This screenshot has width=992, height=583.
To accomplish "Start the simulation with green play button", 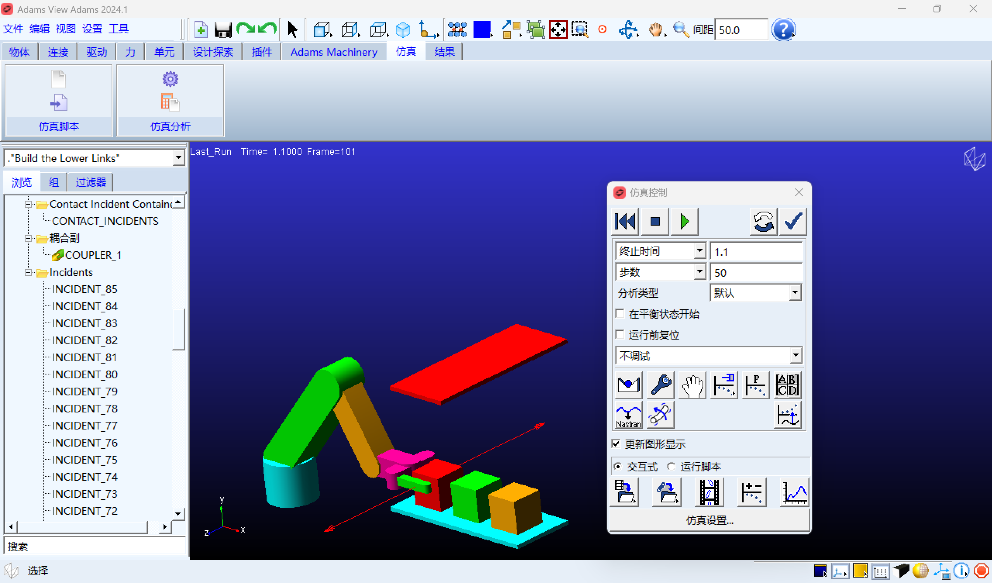I will click(x=685, y=221).
